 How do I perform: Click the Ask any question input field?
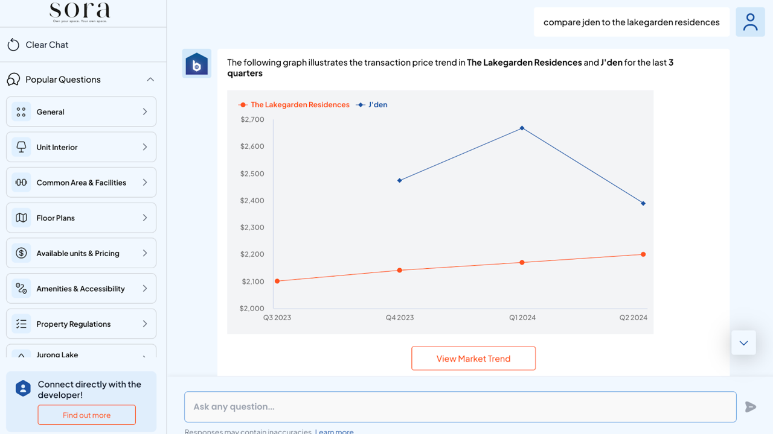tap(460, 406)
